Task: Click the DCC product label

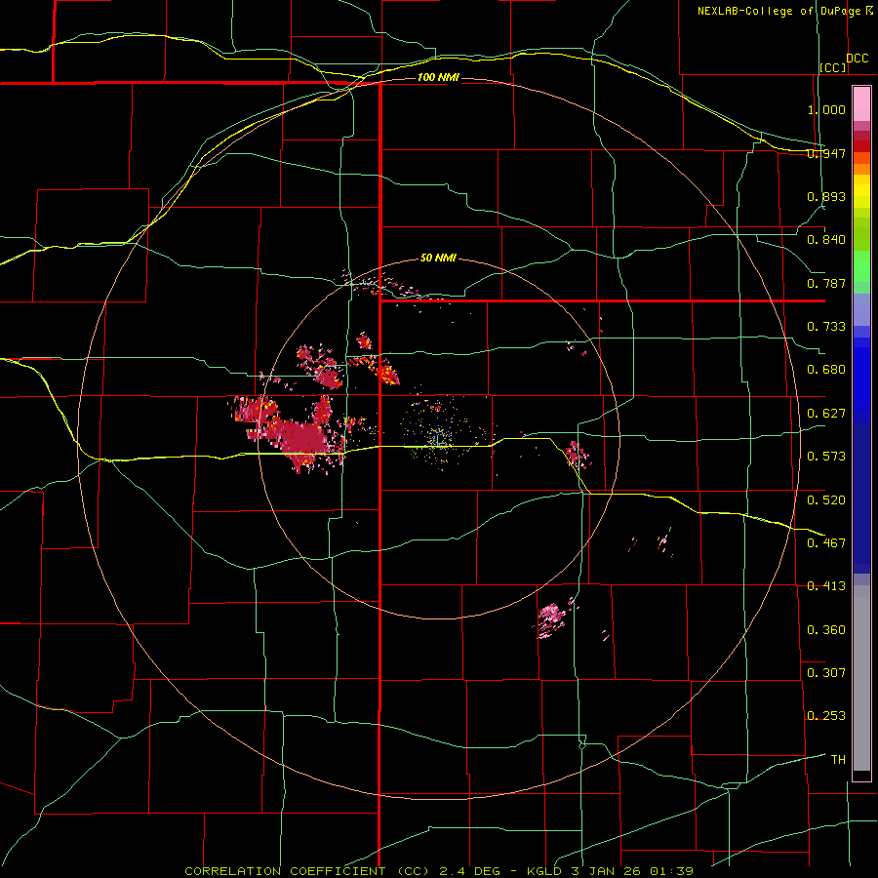Action: tap(858, 59)
